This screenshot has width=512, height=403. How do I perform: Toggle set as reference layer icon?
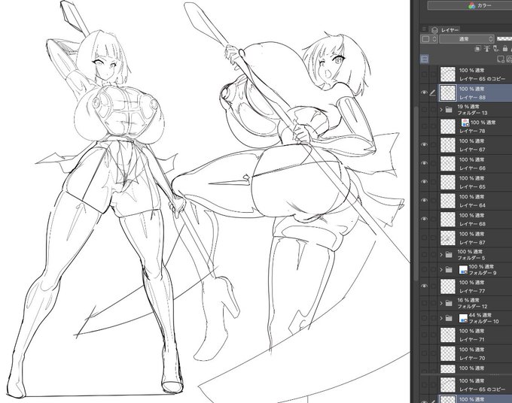pyautogui.click(x=487, y=49)
